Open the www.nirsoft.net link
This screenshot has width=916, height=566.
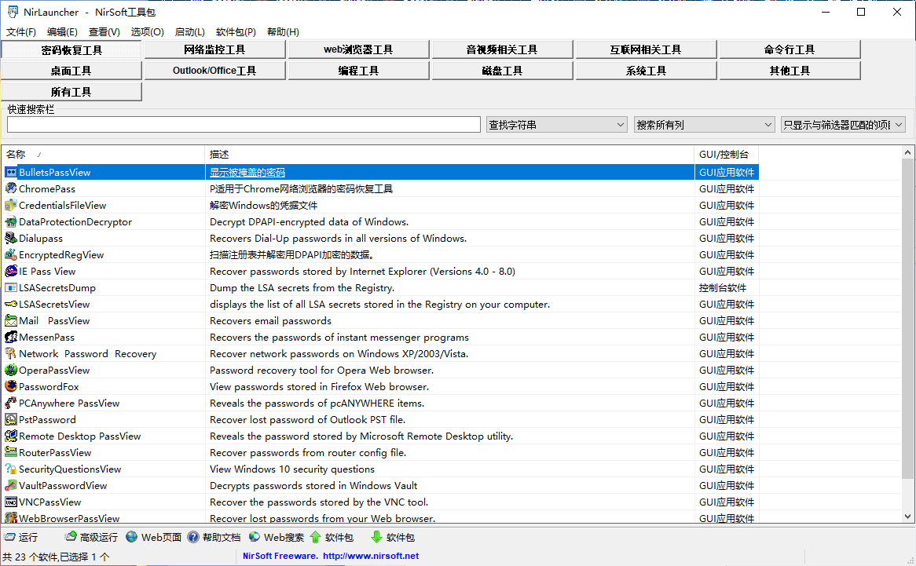click(370, 556)
